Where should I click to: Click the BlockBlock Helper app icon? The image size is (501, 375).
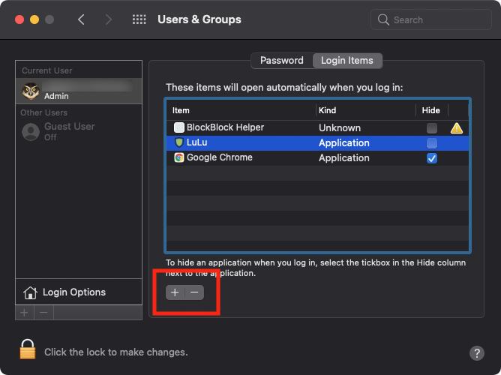click(x=179, y=127)
